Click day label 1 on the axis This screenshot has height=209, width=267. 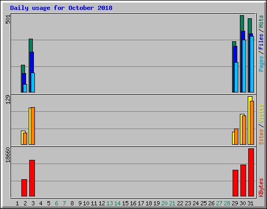click(x=17, y=203)
